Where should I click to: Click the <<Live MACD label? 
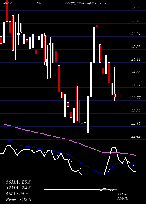coord(123,196)
